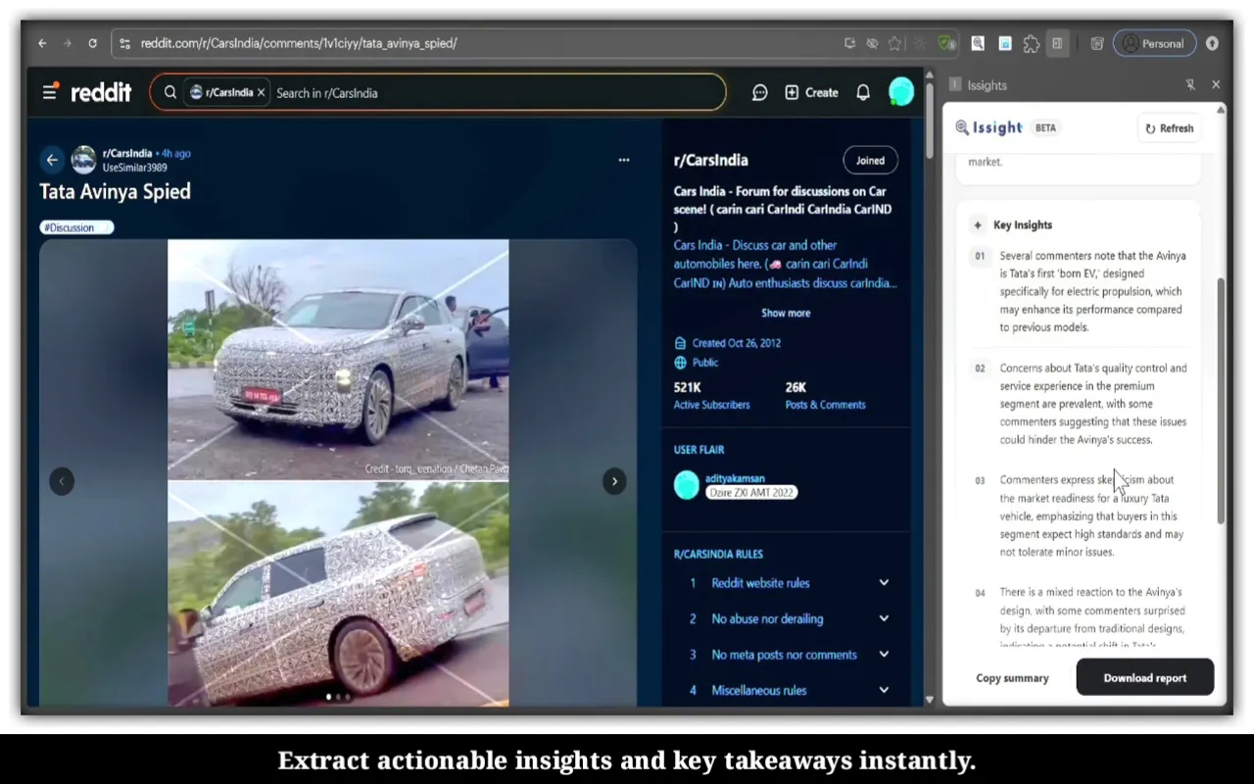Click the BETA badge
This screenshot has height=784, width=1254.
[x=1045, y=127]
